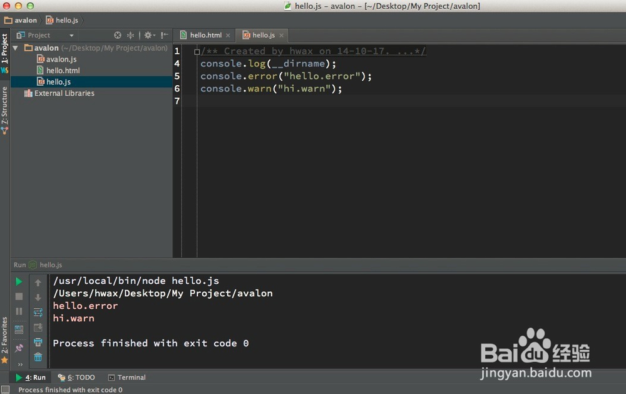
Task: Click the Pause output icon
Action: (19, 311)
